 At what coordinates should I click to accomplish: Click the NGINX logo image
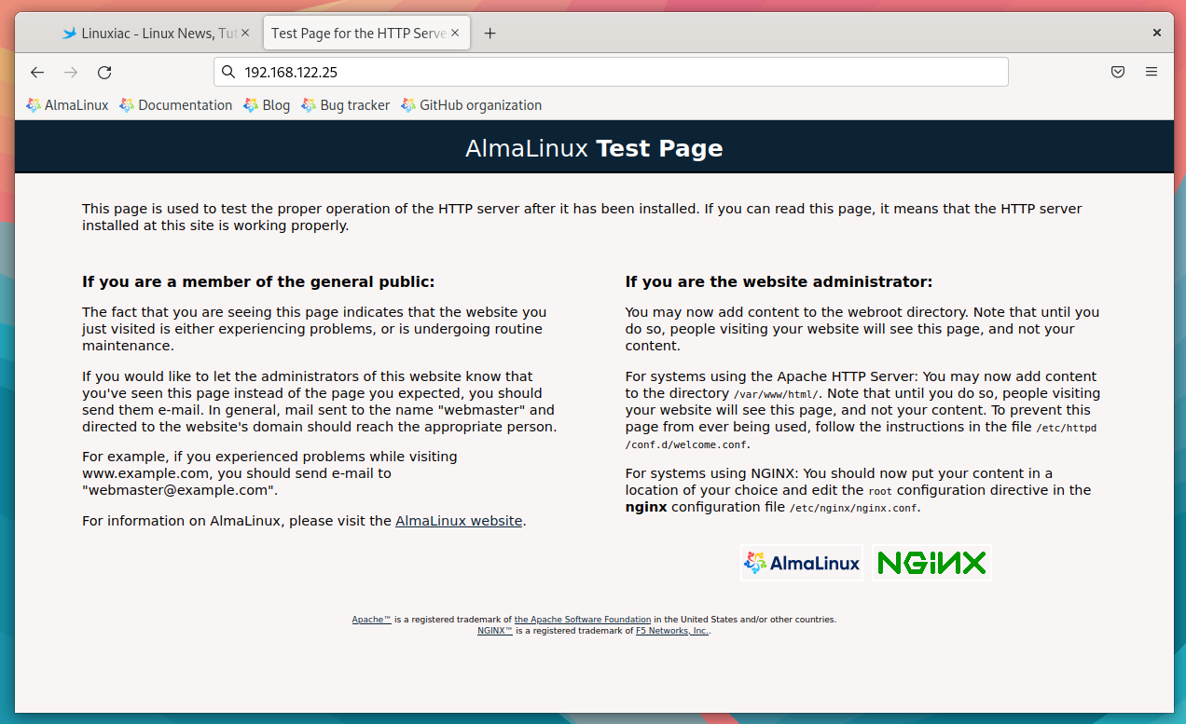(x=931, y=563)
